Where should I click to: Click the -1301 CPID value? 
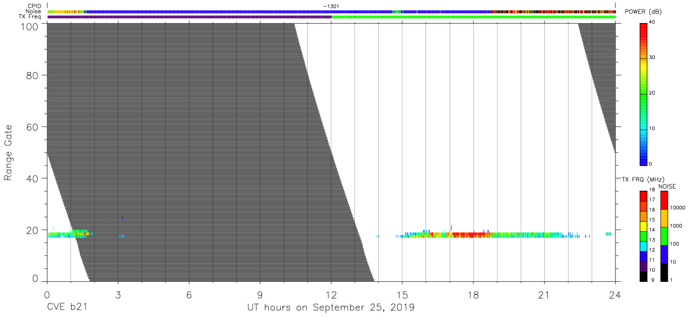tap(331, 6)
